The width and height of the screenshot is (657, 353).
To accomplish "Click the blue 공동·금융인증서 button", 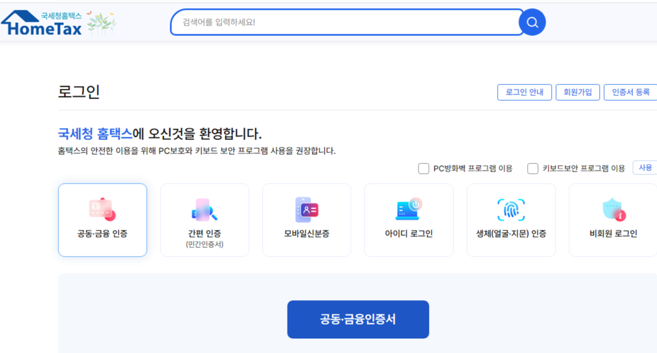I will [358, 319].
